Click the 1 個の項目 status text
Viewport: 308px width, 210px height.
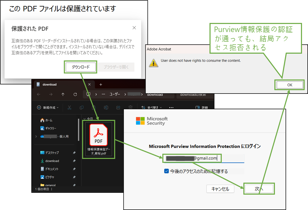[x=42, y=189]
